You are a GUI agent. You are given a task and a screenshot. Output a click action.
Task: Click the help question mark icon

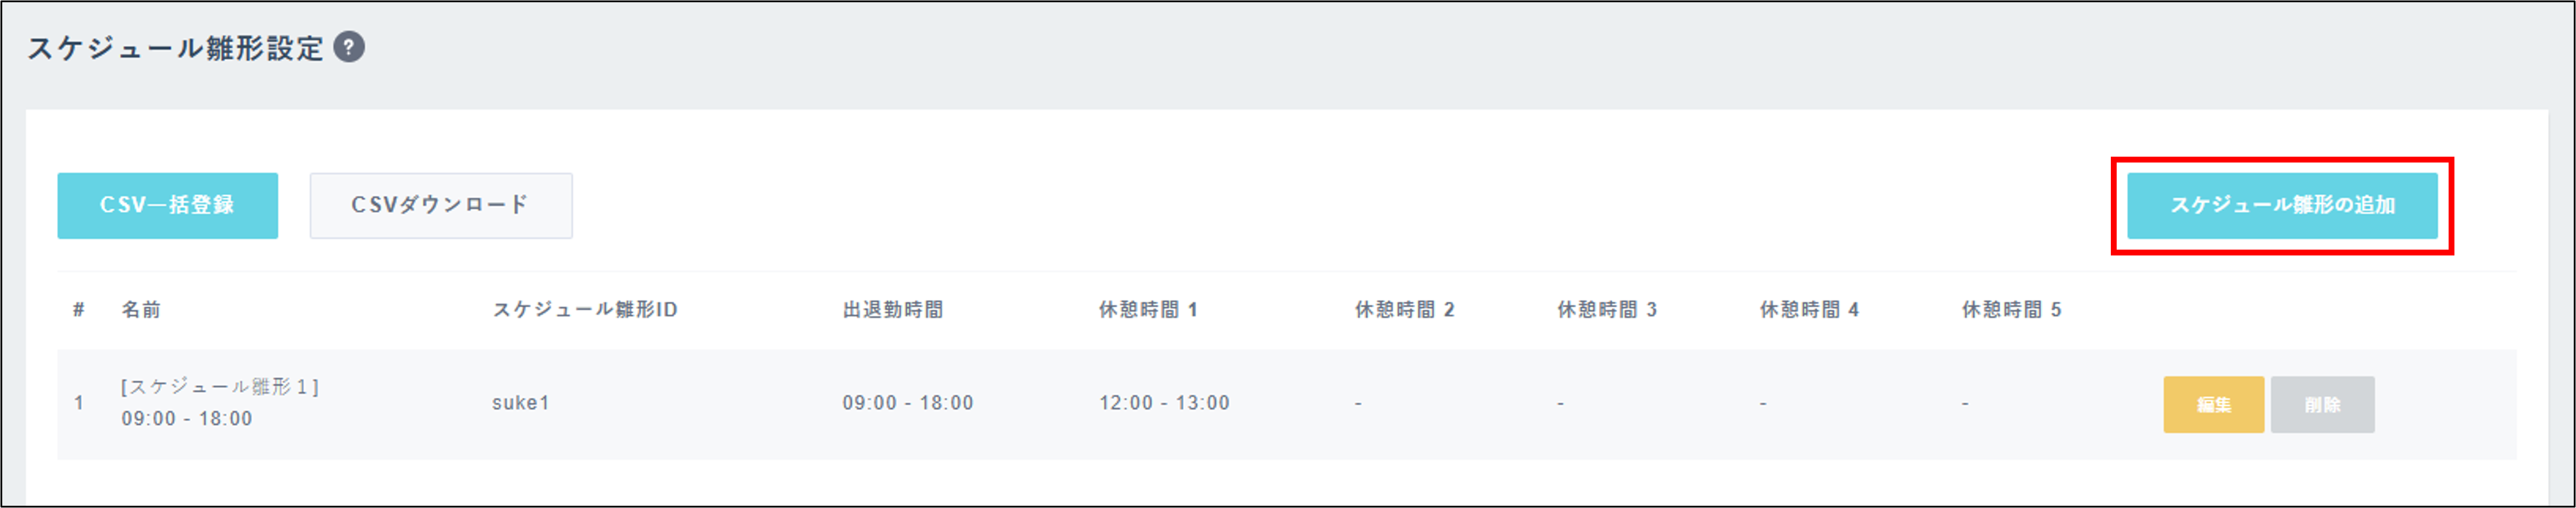pyautogui.click(x=348, y=47)
